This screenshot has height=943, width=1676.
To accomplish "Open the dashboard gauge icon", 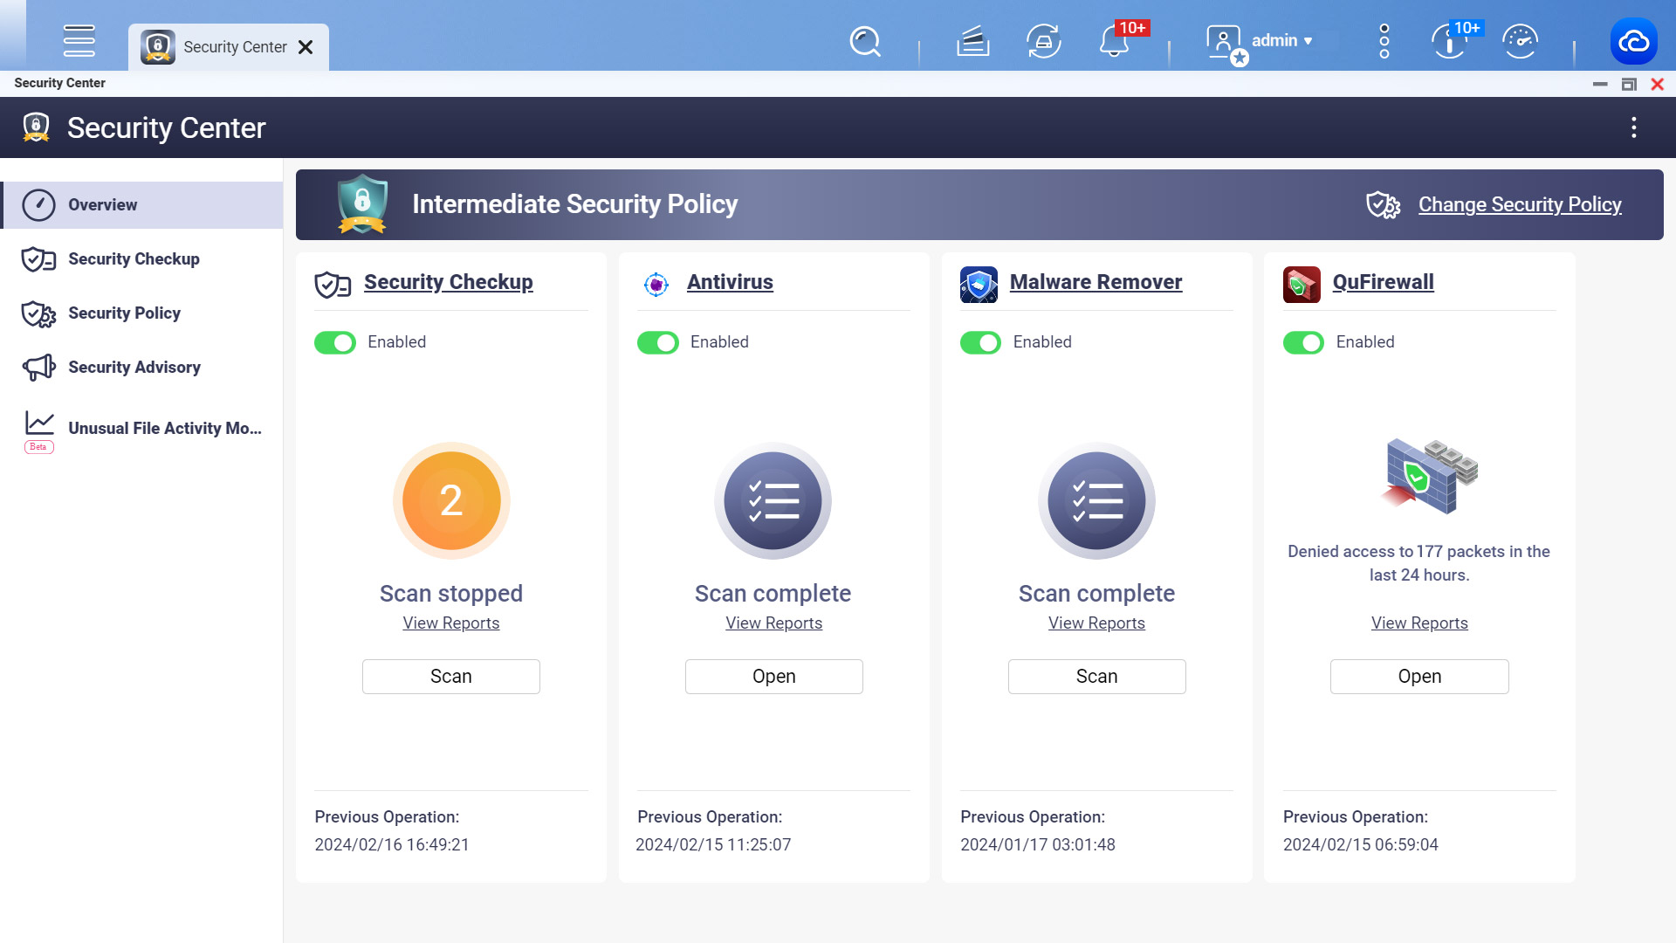I will click(x=1520, y=41).
